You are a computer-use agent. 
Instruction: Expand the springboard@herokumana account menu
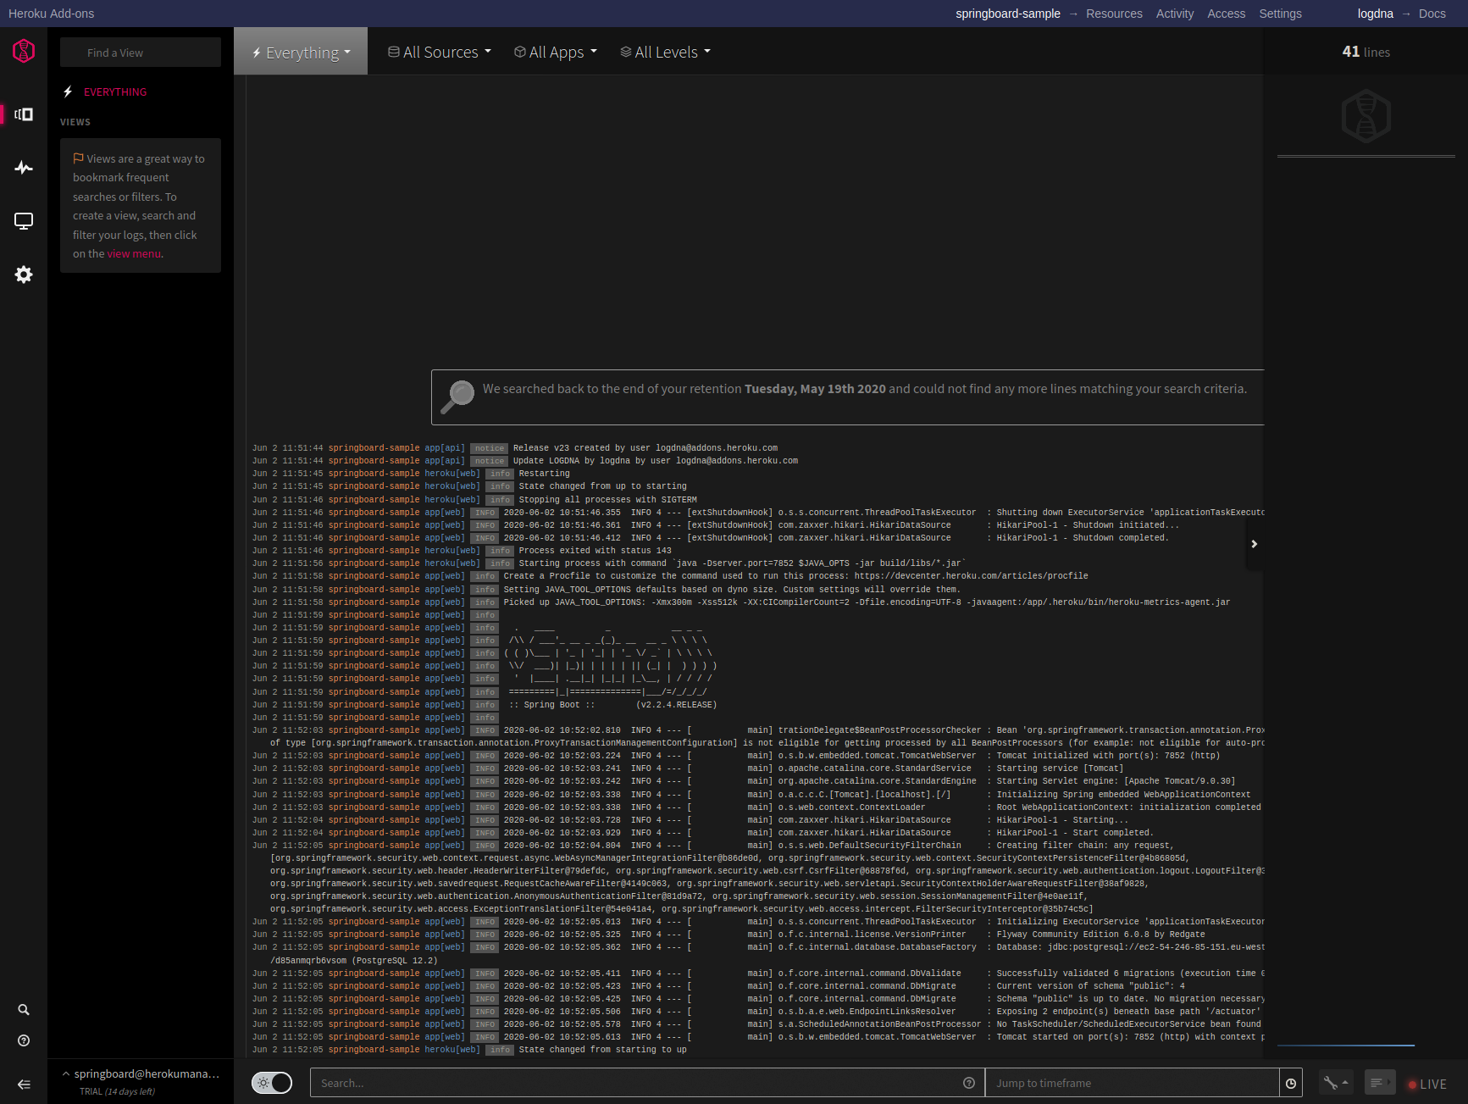(x=141, y=1073)
